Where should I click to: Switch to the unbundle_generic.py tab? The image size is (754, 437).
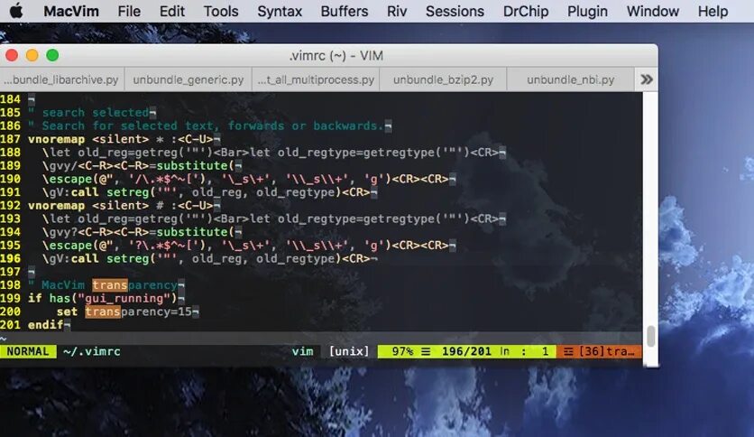click(188, 79)
